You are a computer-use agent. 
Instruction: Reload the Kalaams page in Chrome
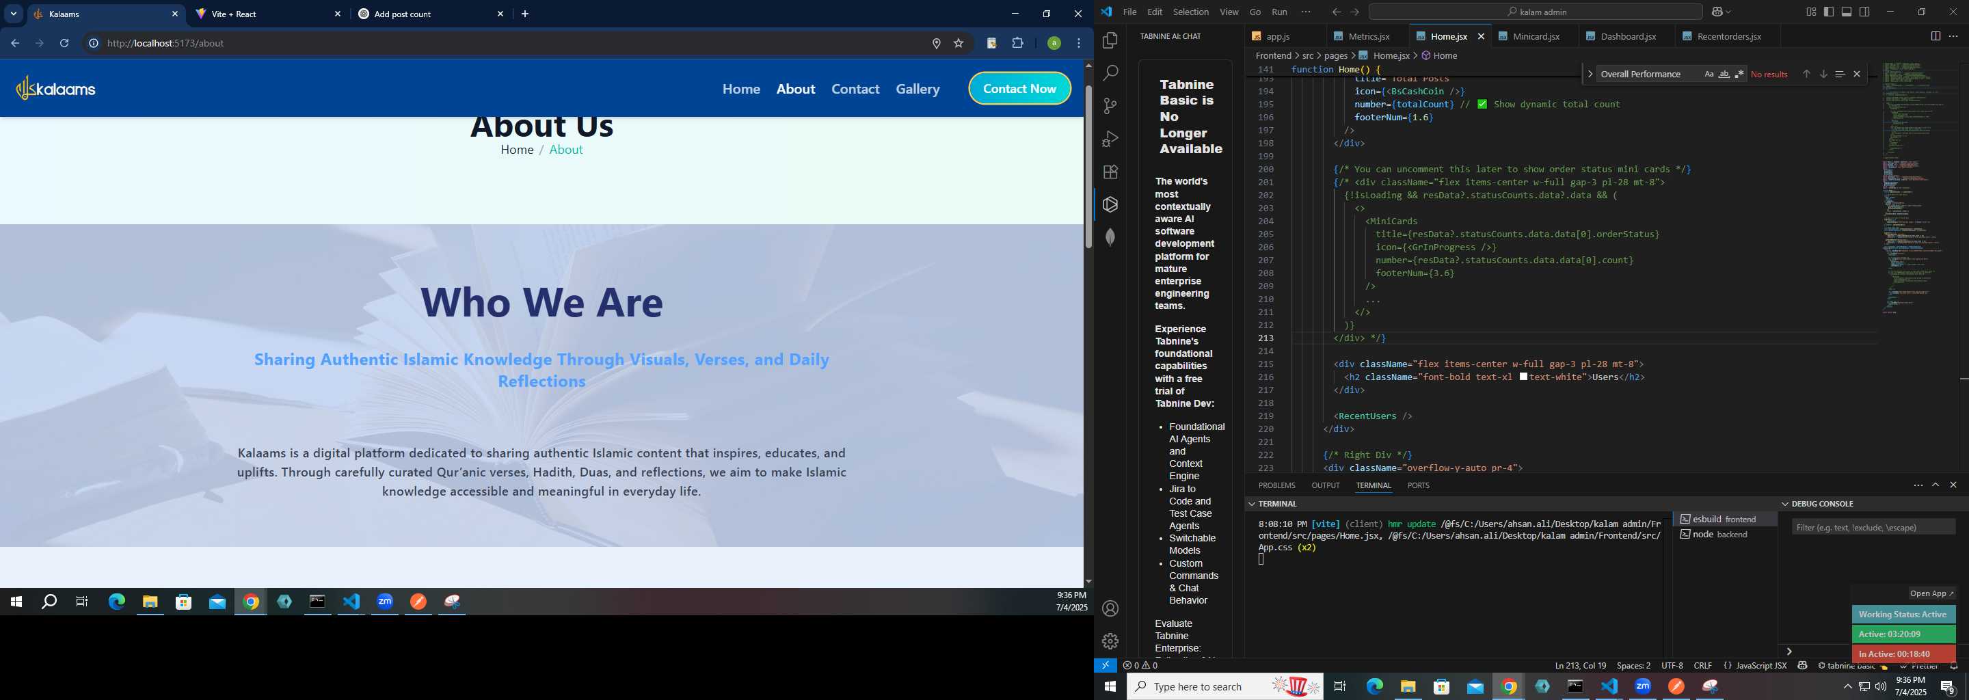pyautogui.click(x=64, y=44)
